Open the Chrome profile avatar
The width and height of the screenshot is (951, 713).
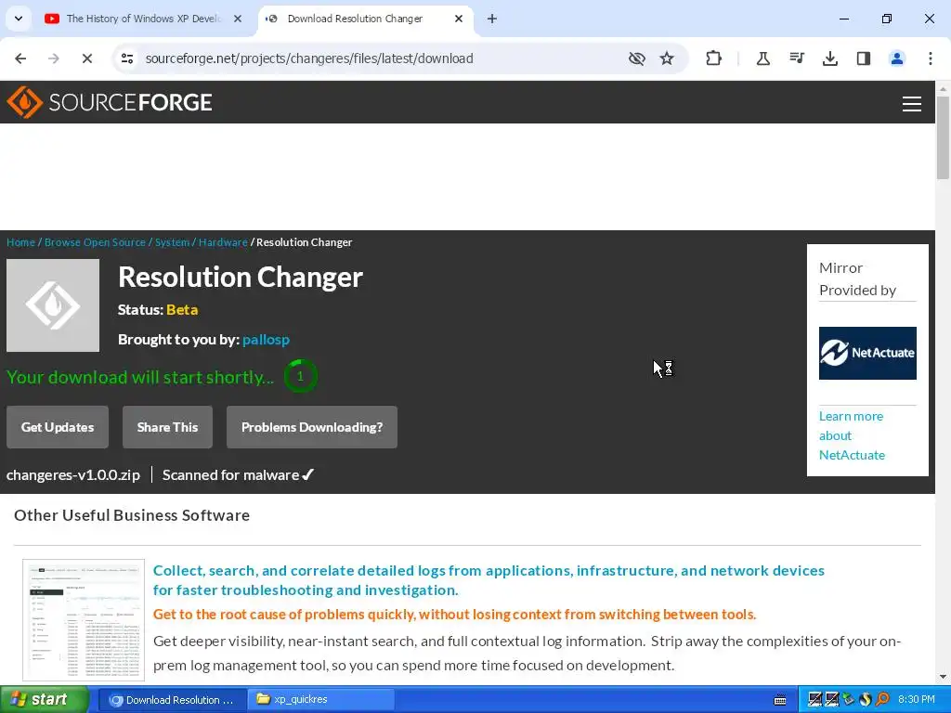(x=896, y=58)
